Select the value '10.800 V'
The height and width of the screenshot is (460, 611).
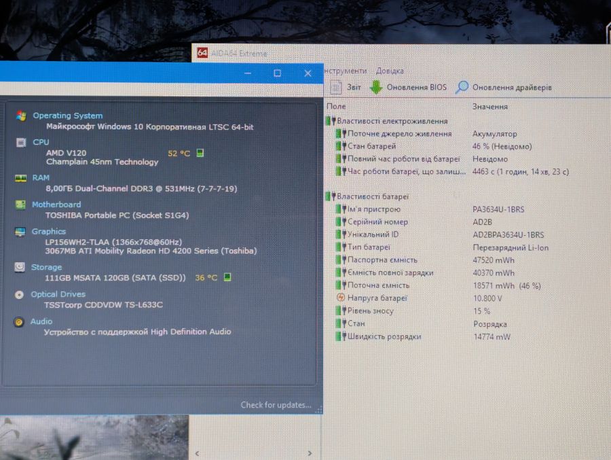pos(487,298)
